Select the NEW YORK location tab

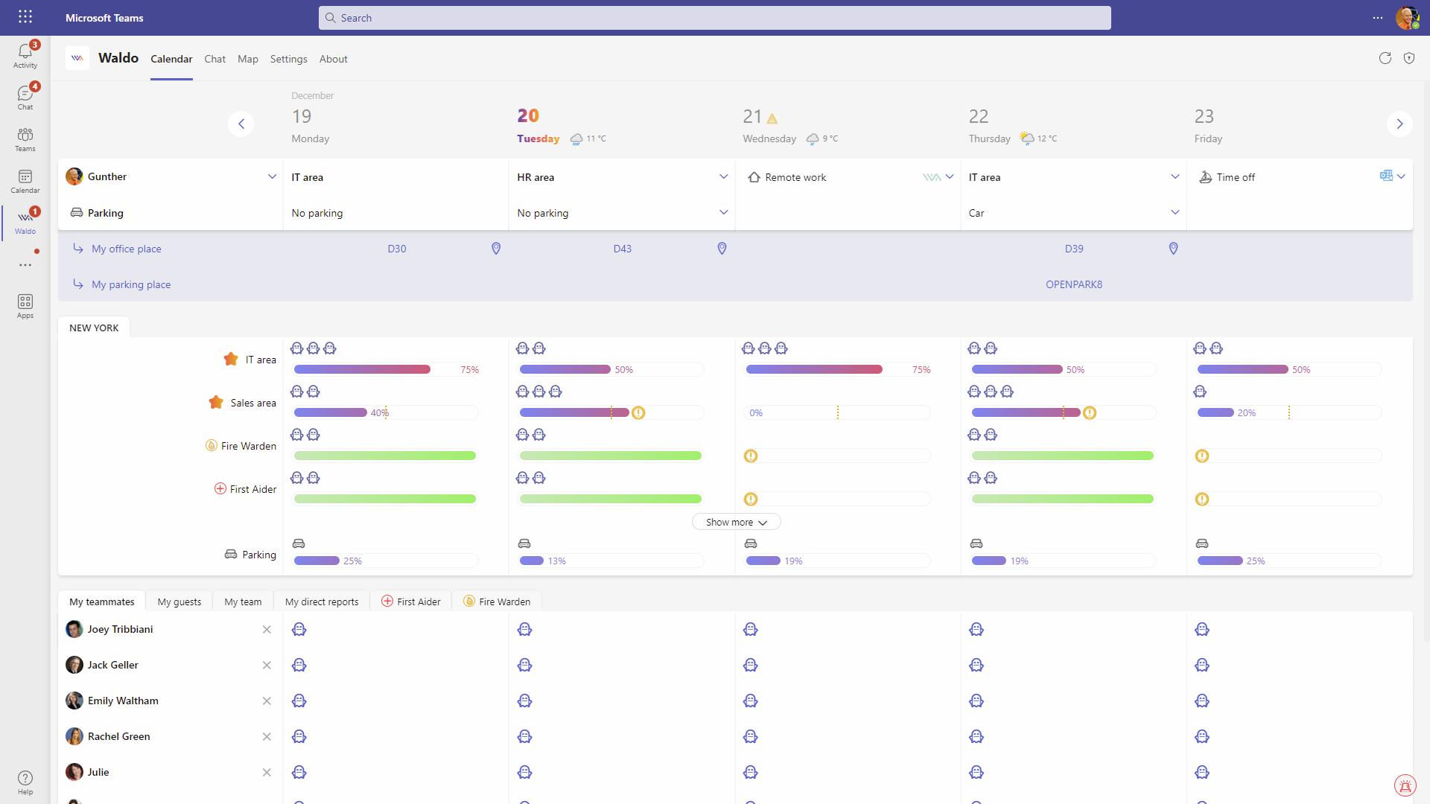[94, 328]
